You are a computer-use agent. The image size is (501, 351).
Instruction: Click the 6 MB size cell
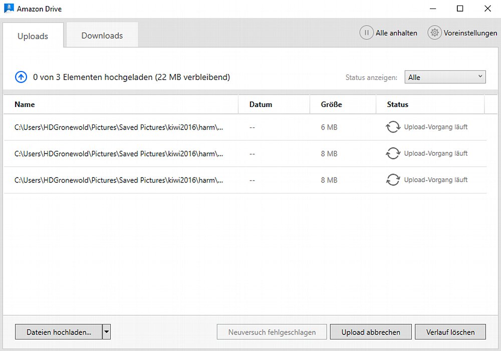tap(329, 127)
